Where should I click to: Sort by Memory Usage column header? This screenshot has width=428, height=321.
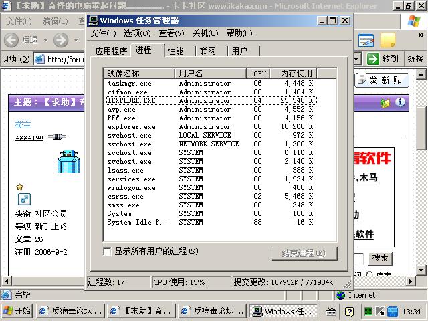[x=294, y=73]
